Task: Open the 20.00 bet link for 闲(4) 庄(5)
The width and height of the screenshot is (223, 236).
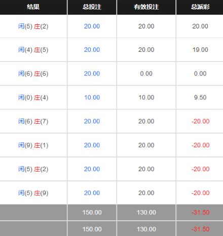Action: [92, 50]
